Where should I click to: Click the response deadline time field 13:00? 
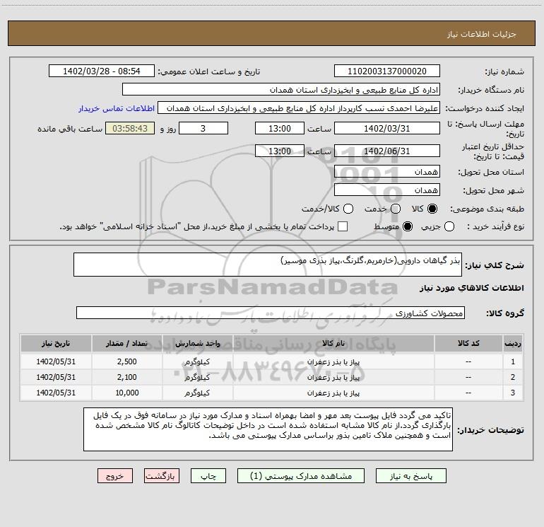280,129
